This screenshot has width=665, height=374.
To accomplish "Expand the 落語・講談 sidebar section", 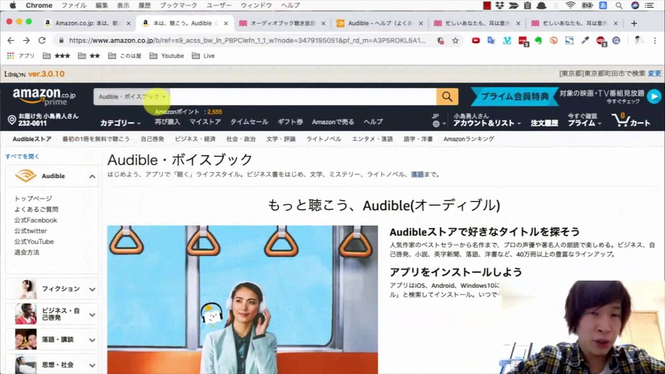I will (x=92, y=340).
